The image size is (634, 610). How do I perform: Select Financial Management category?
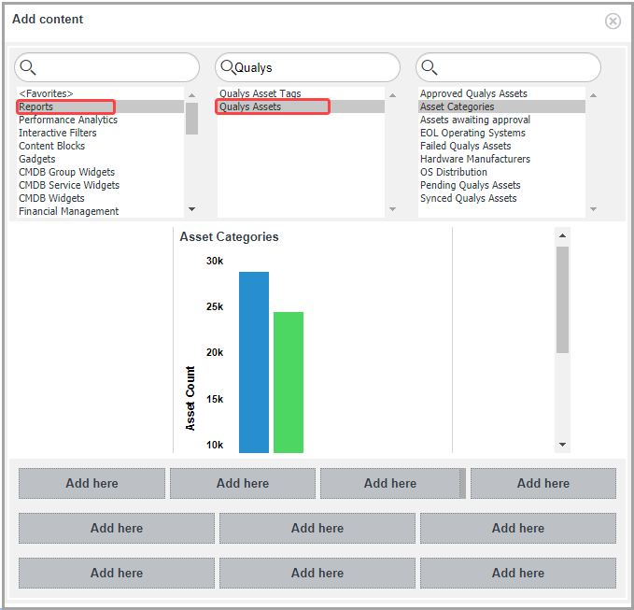click(100, 211)
